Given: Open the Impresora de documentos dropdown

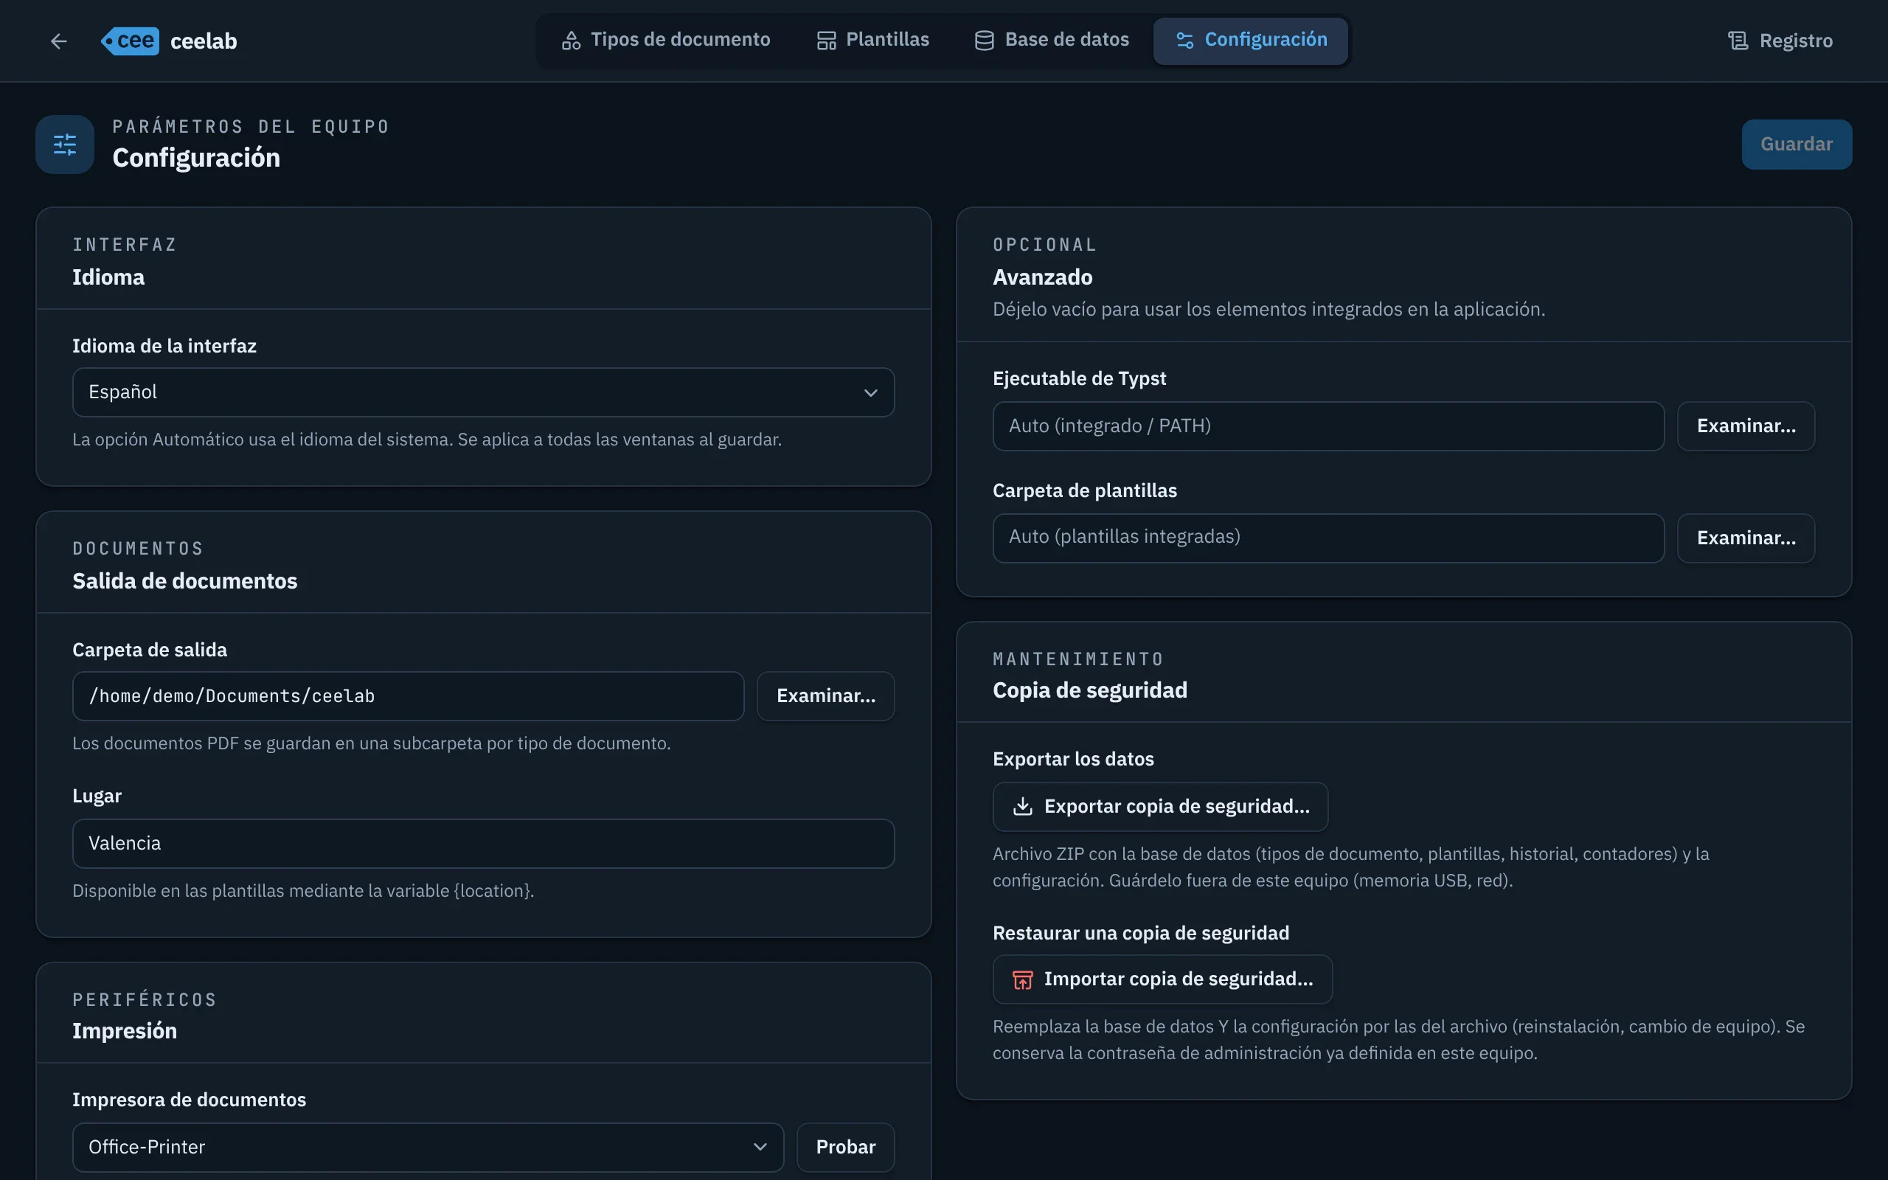Looking at the screenshot, I should pos(428,1148).
